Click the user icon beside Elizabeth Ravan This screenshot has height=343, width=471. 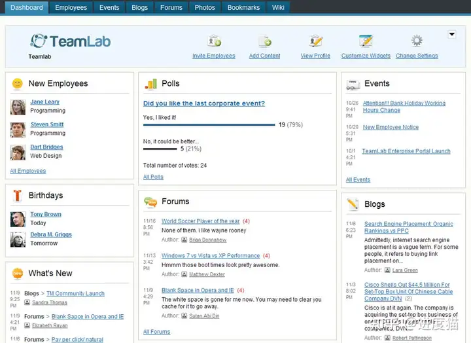[27, 325]
